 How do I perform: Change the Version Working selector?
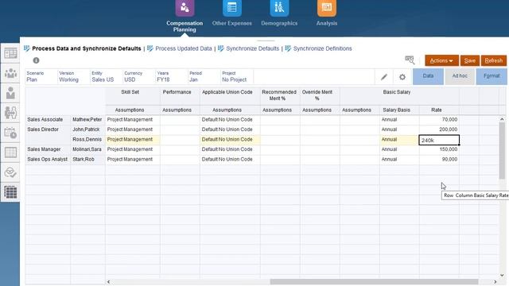74,77
